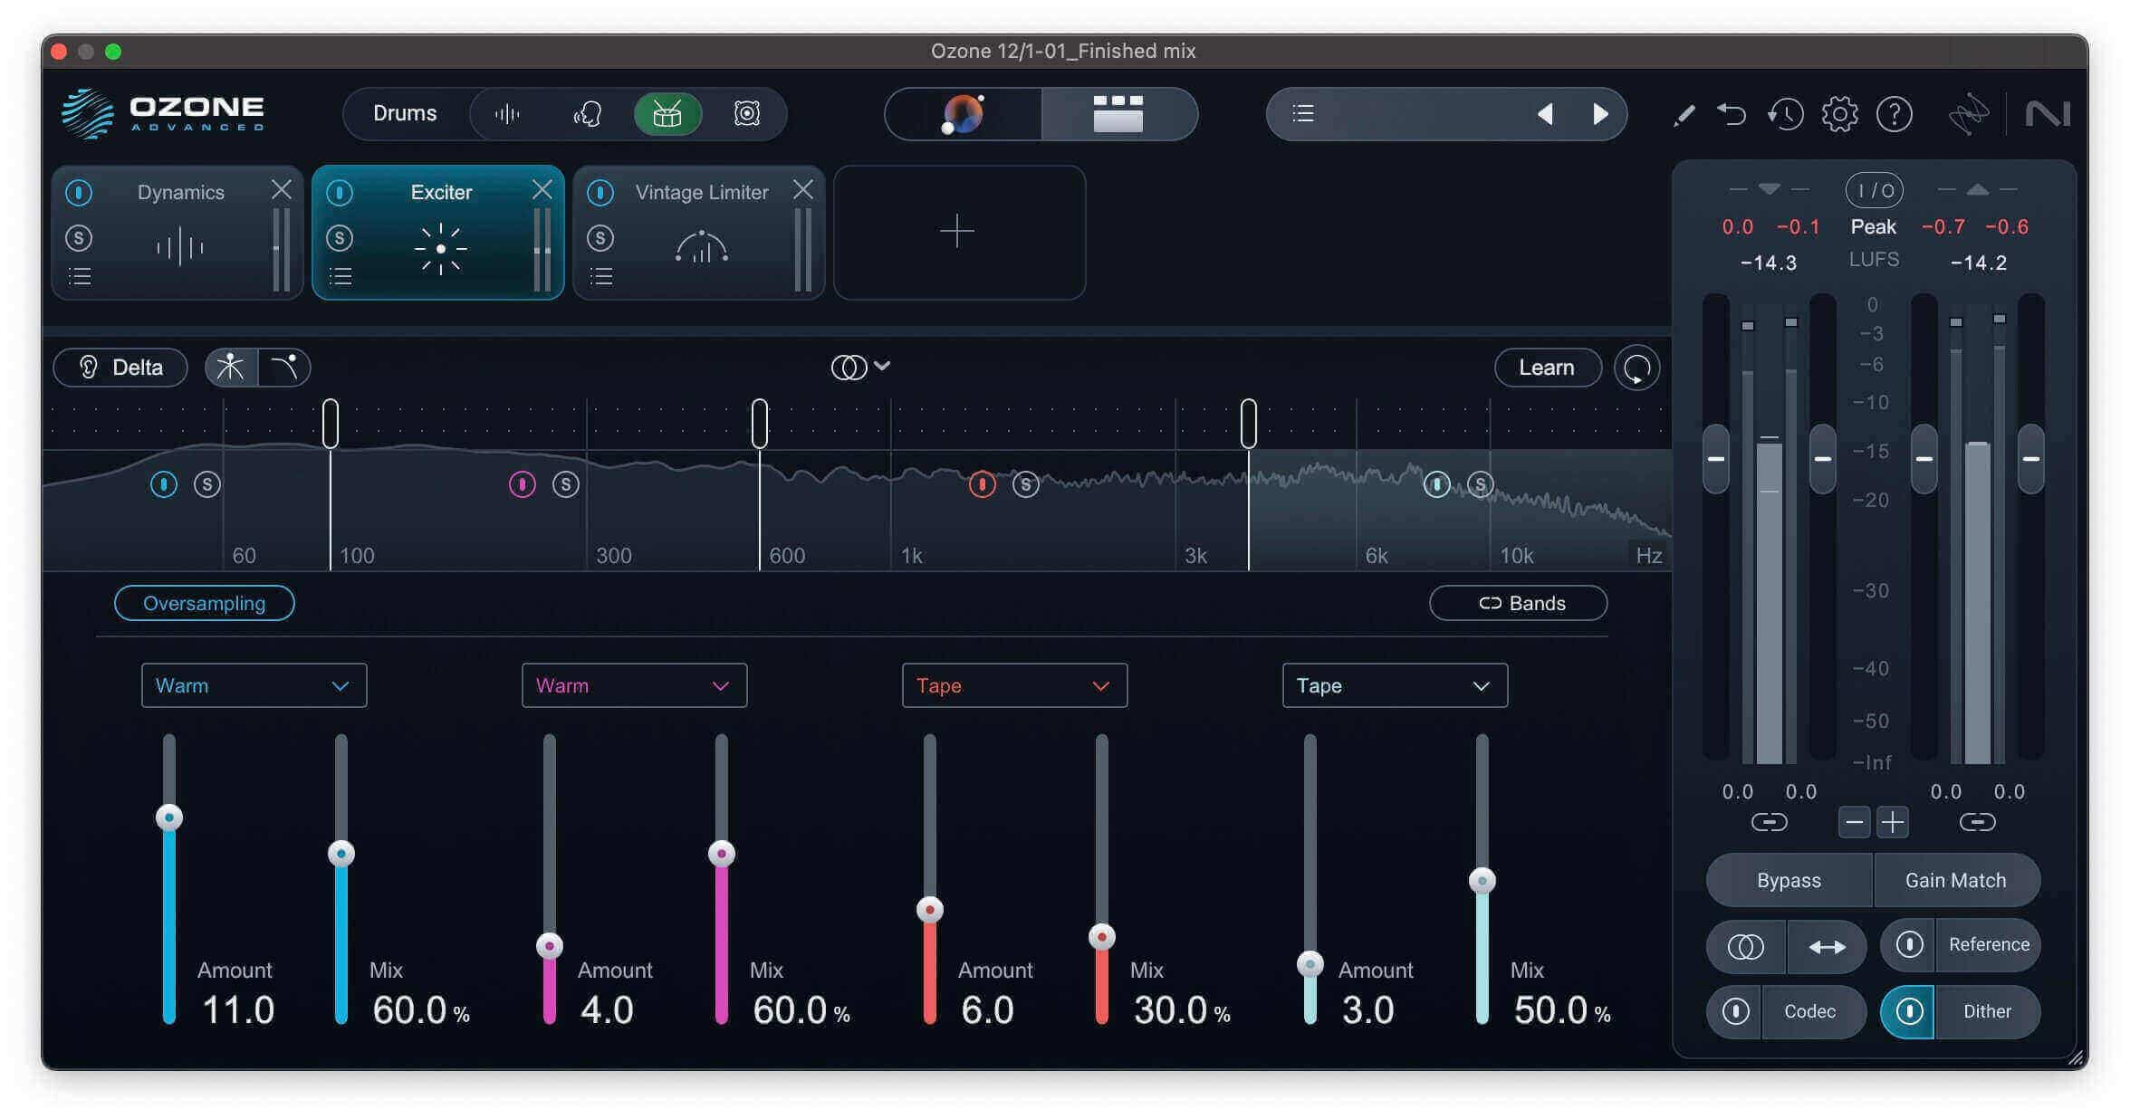Select the vocal target head icon

[x=587, y=114]
